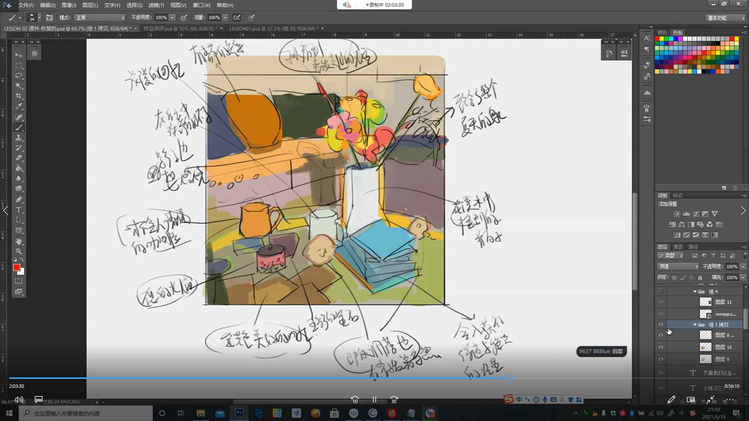Open the brush blend mode dropdown

[x=100, y=18]
